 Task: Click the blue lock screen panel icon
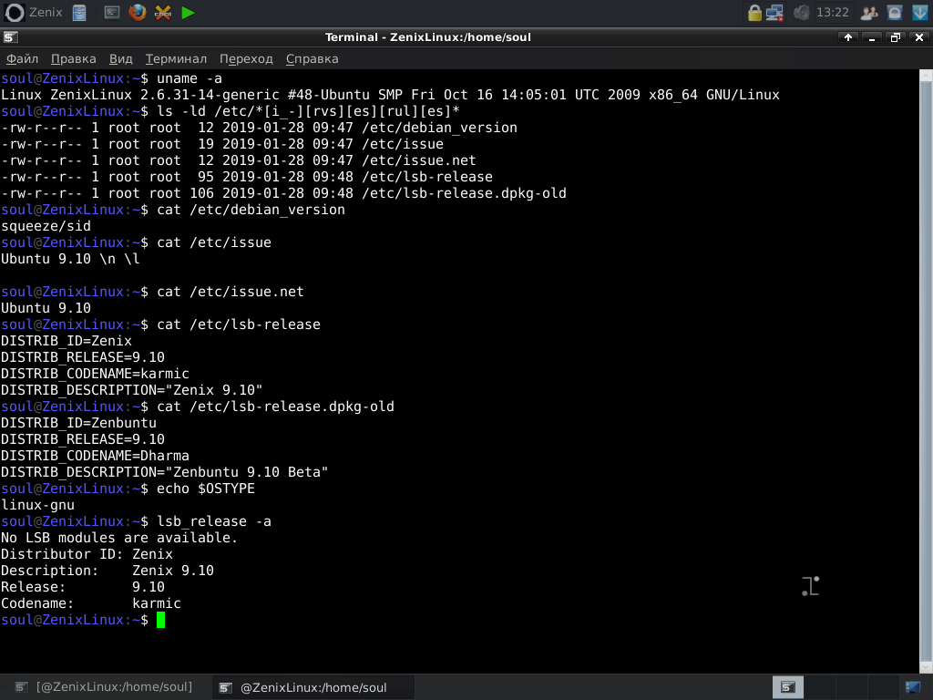(x=895, y=13)
